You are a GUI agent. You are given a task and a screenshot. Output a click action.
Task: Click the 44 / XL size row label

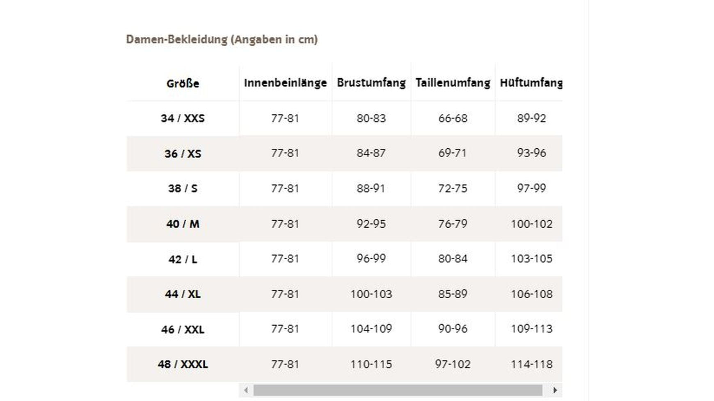(183, 294)
